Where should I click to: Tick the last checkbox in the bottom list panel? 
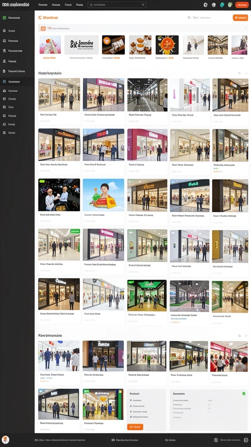(x=131, y=417)
